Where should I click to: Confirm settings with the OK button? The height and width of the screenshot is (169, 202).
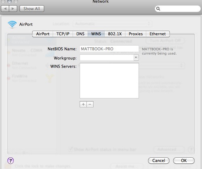[184, 161]
